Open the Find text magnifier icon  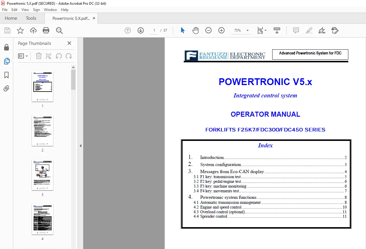(59, 30)
